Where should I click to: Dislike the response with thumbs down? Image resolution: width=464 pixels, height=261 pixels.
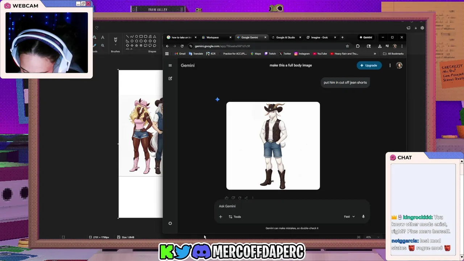tap(233, 198)
